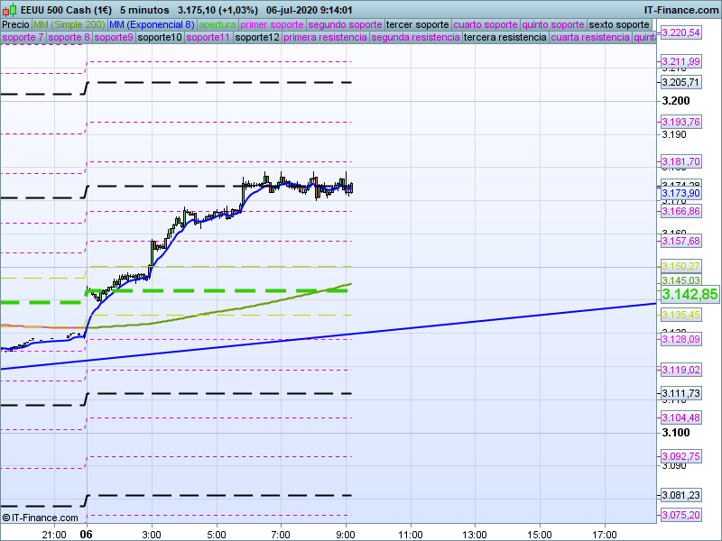Select the primera resistencia label
Screen dimensions: 722x541
[x=325, y=37]
